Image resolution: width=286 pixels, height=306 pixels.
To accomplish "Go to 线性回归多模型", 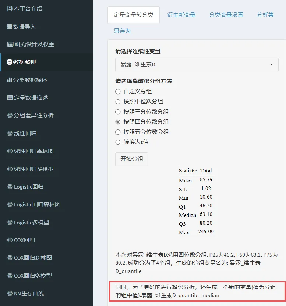I will (x=46, y=169).
